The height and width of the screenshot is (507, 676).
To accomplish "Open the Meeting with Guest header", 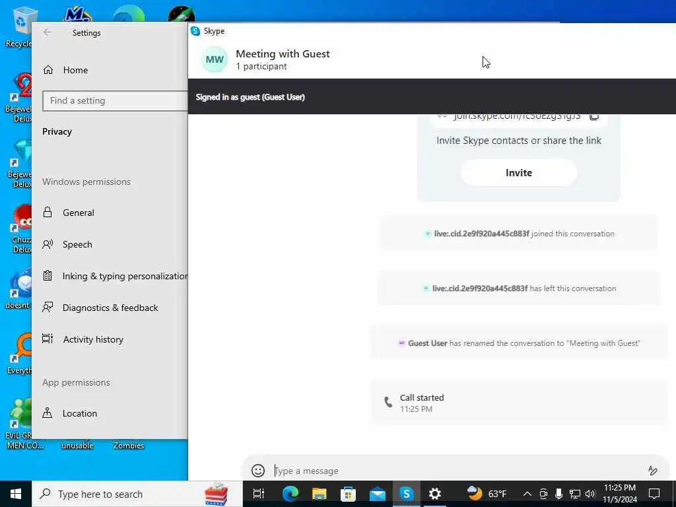I will pos(283,54).
